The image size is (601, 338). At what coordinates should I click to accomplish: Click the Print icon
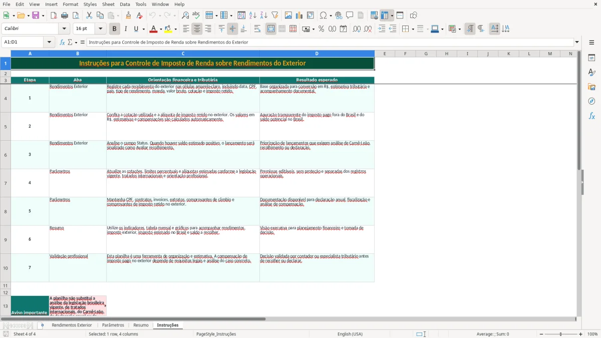pos(65,16)
